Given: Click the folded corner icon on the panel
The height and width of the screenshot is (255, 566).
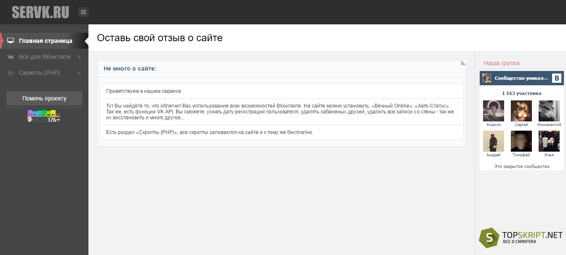Looking at the screenshot, I should (463, 63).
